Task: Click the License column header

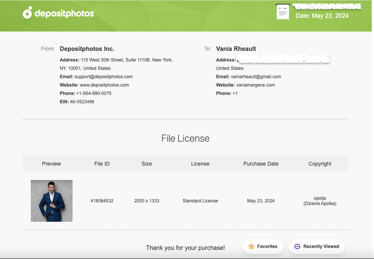Action: 200,164
